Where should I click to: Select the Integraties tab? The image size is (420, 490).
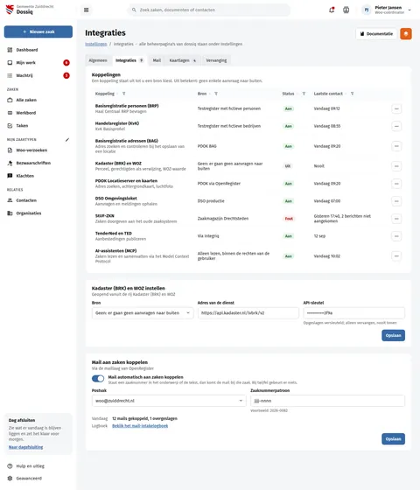(x=129, y=60)
